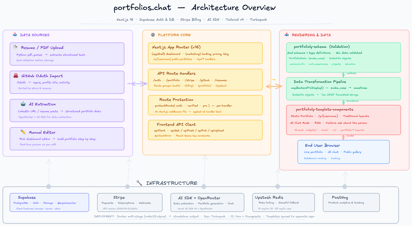Select the 'portfolios.chat — Architecture Overview' title
Image resolution: width=412 pixels, height=226 pixels.
(195, 8)
